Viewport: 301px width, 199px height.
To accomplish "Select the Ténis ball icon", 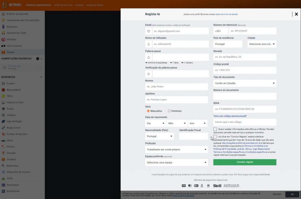I will point(3,96).
